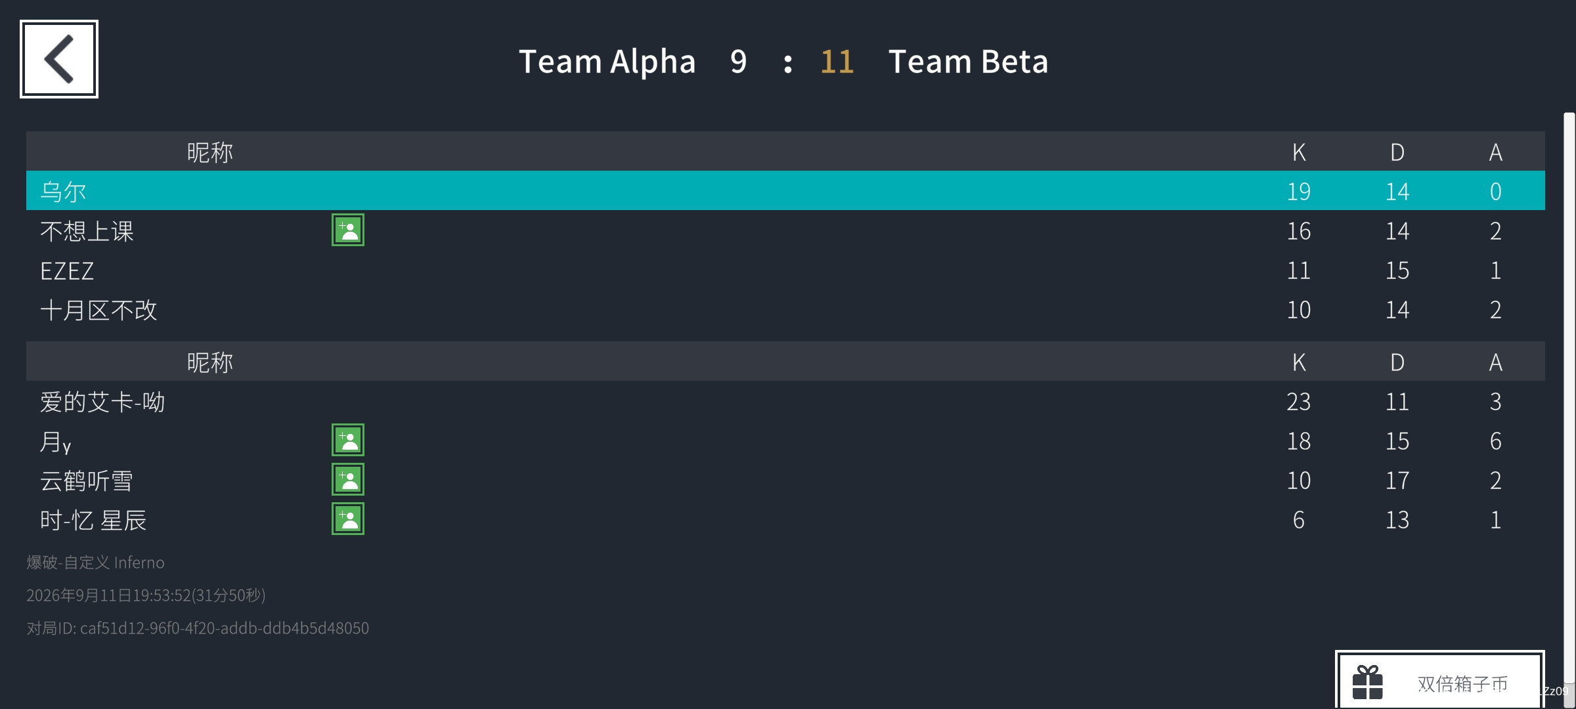Select player row 爱的艾卡-呦

tap(785, 401)
